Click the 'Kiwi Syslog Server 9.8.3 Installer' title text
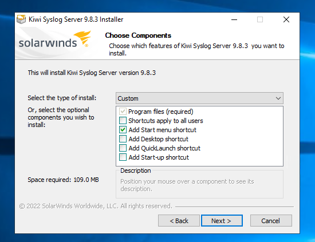The image size is (315, 242). [x=76, y=19]
